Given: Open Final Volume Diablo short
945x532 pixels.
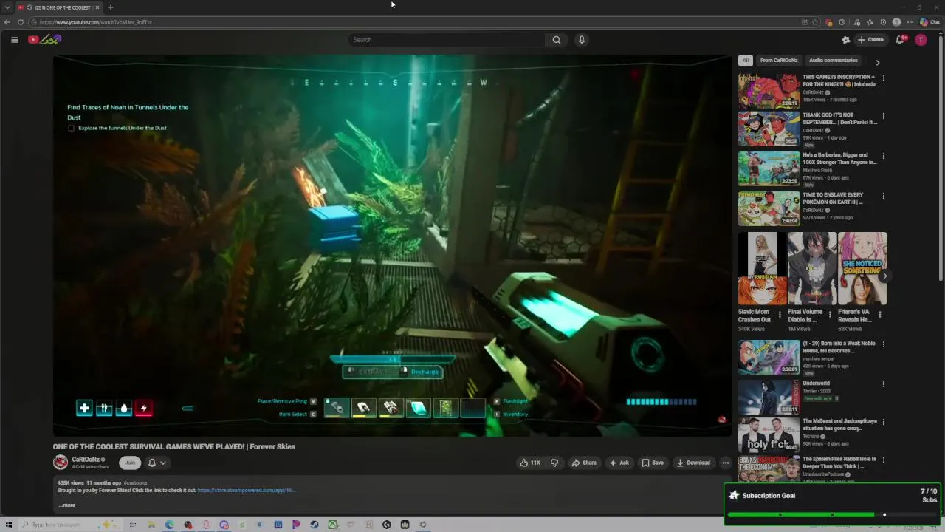Looking at the screenshot, I should pyautogui.click(x=812, y=268).
